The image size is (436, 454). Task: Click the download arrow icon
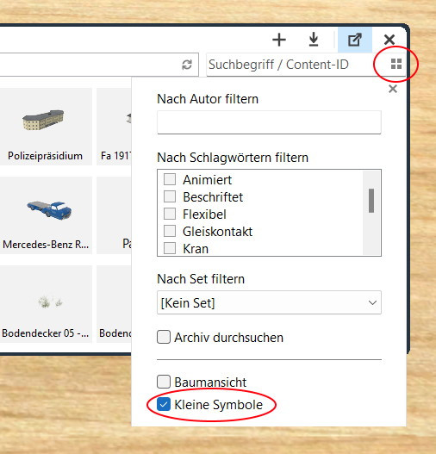(314, 40)
